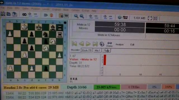Screen dimensions: 179x100
Task: Click the plus icon right of the magnifiers
Action: (x=91, y=17)
